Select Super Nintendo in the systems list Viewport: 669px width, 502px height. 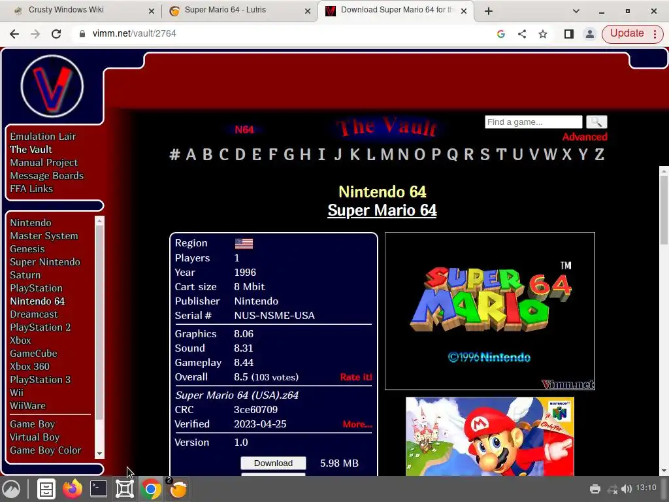[45, 262]
